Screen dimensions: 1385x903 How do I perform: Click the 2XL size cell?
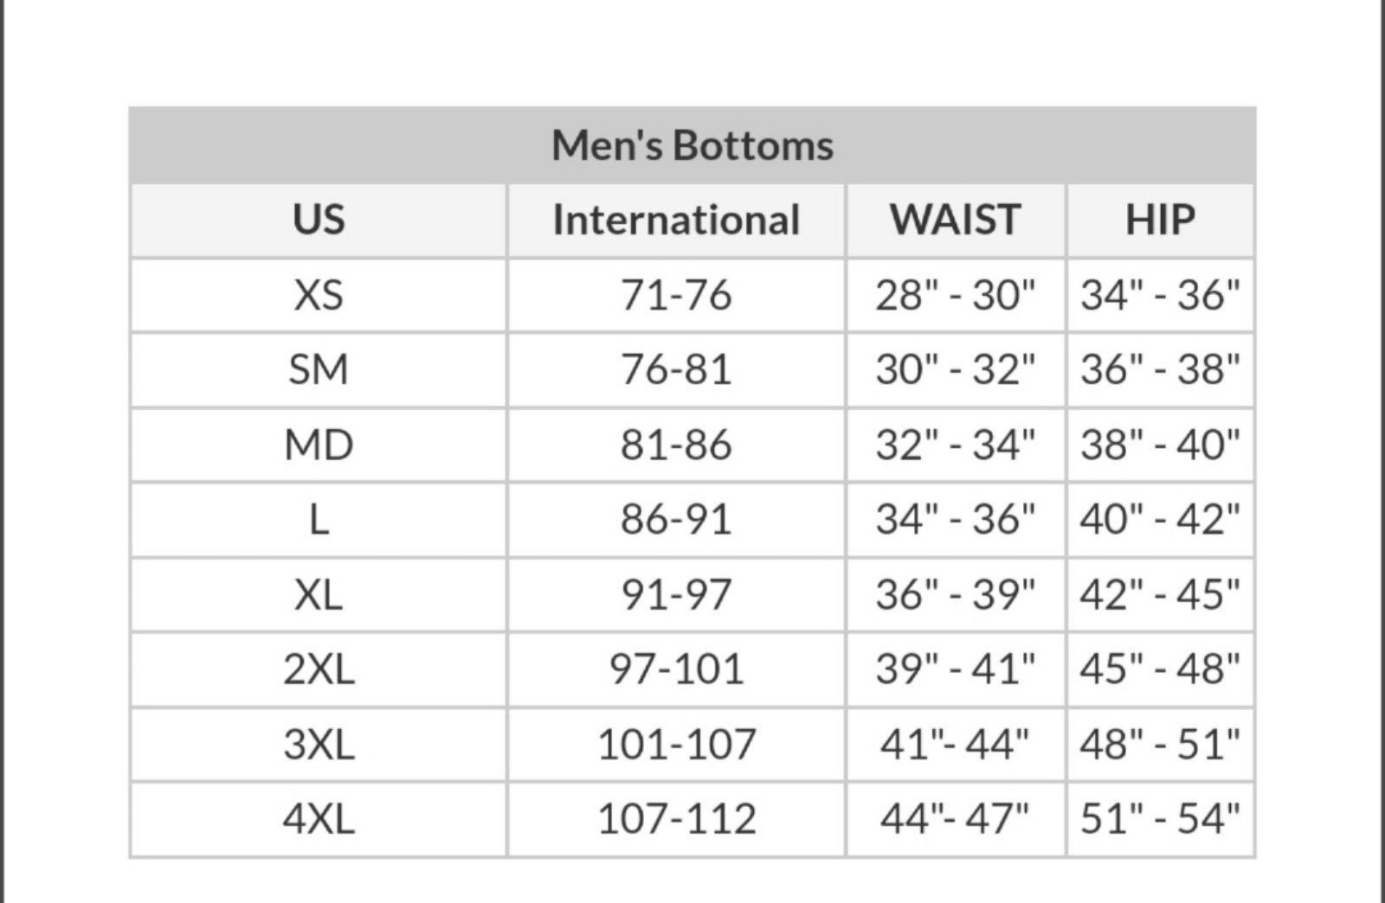click(x=319, y=669)
